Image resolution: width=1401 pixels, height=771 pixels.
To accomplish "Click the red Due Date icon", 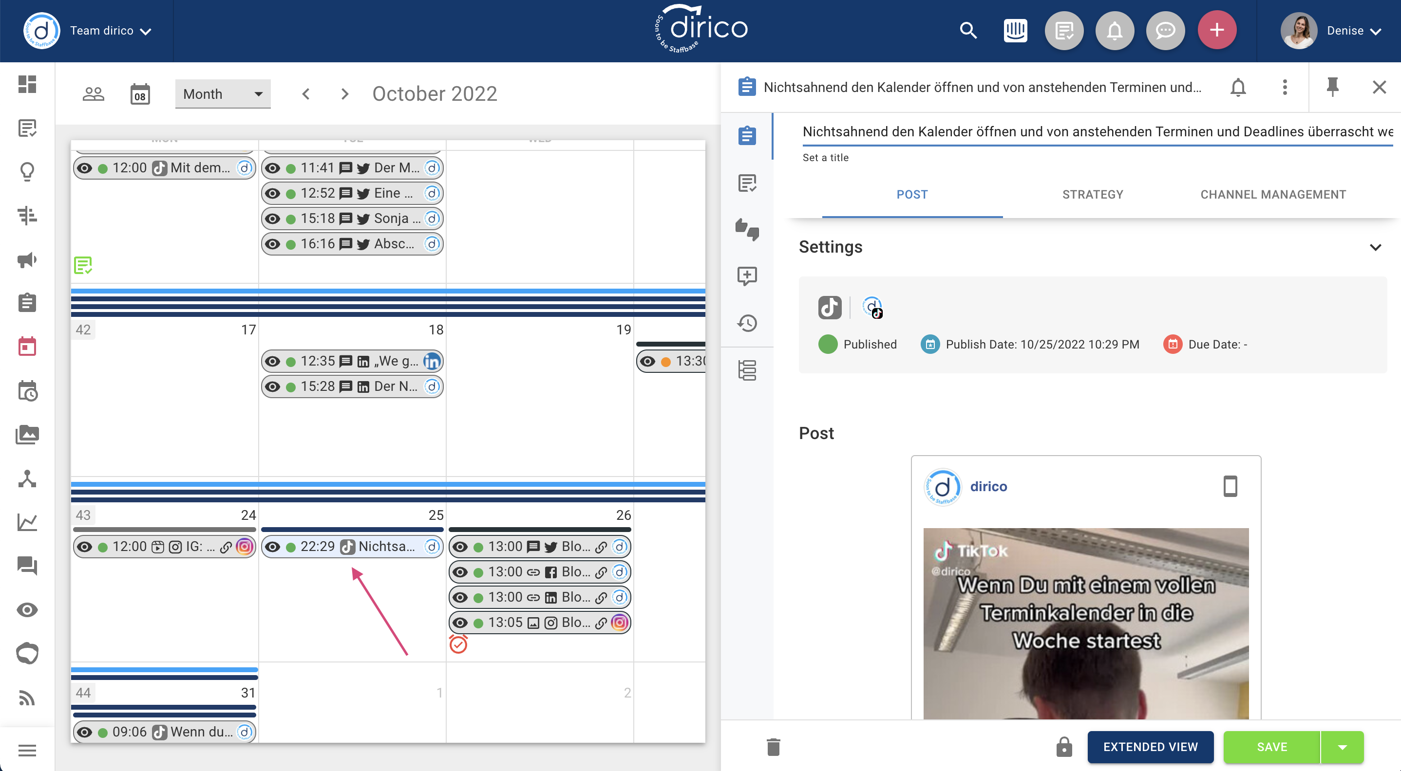I will point(1173,345).
